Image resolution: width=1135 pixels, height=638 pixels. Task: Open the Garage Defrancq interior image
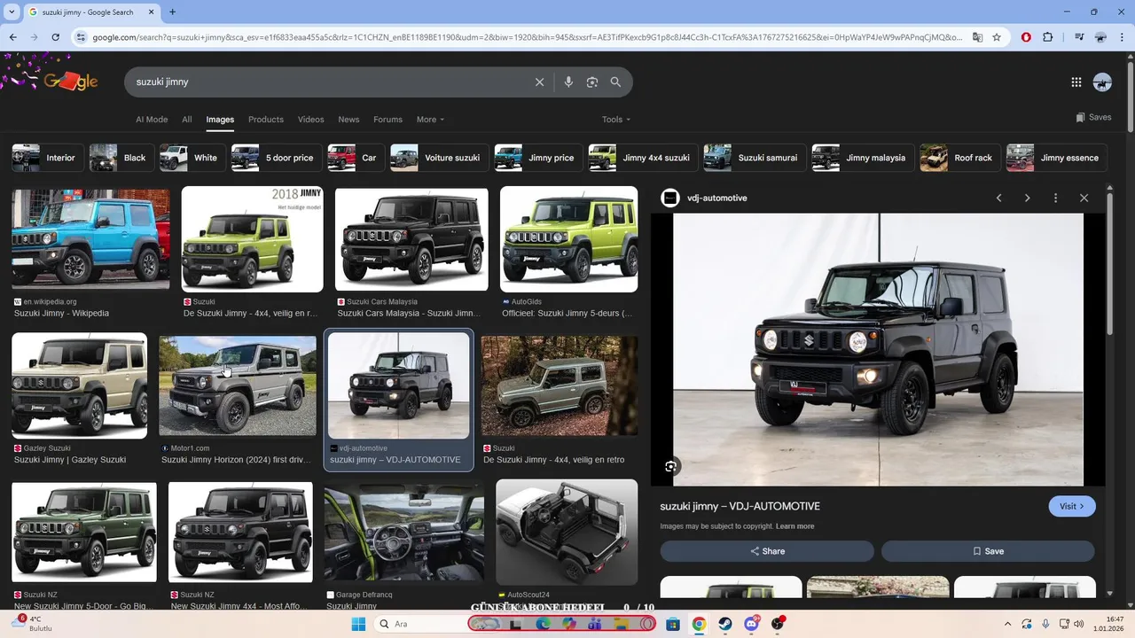404,533
